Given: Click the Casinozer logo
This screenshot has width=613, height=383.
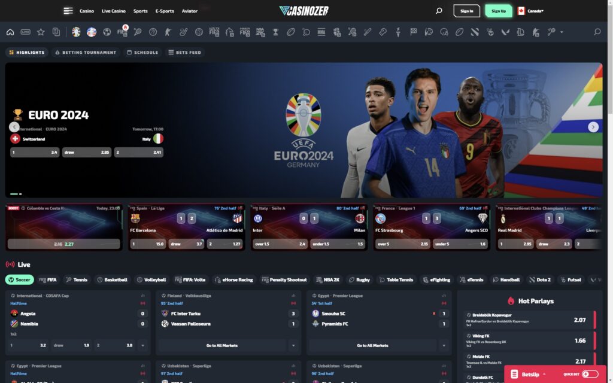Looking at the screenshot, I should 304,11.
